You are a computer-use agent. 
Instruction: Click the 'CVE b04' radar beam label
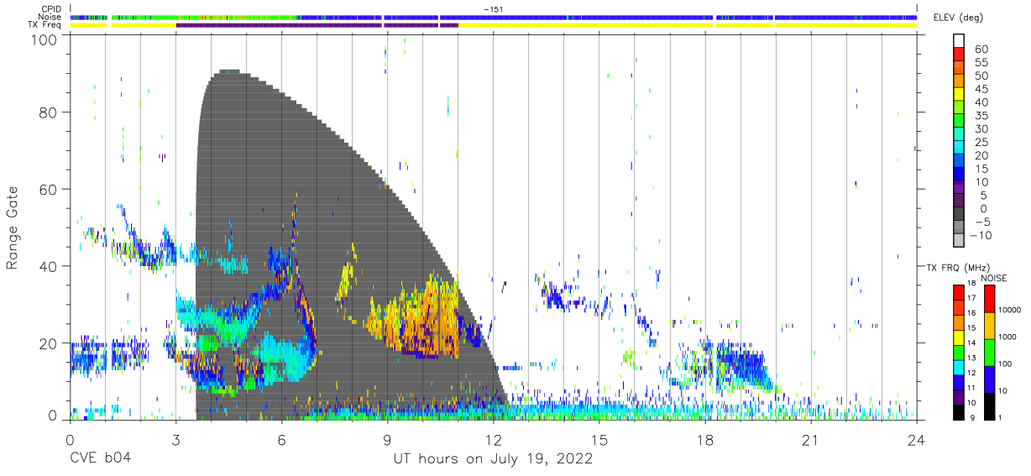(x=100, y=459)
